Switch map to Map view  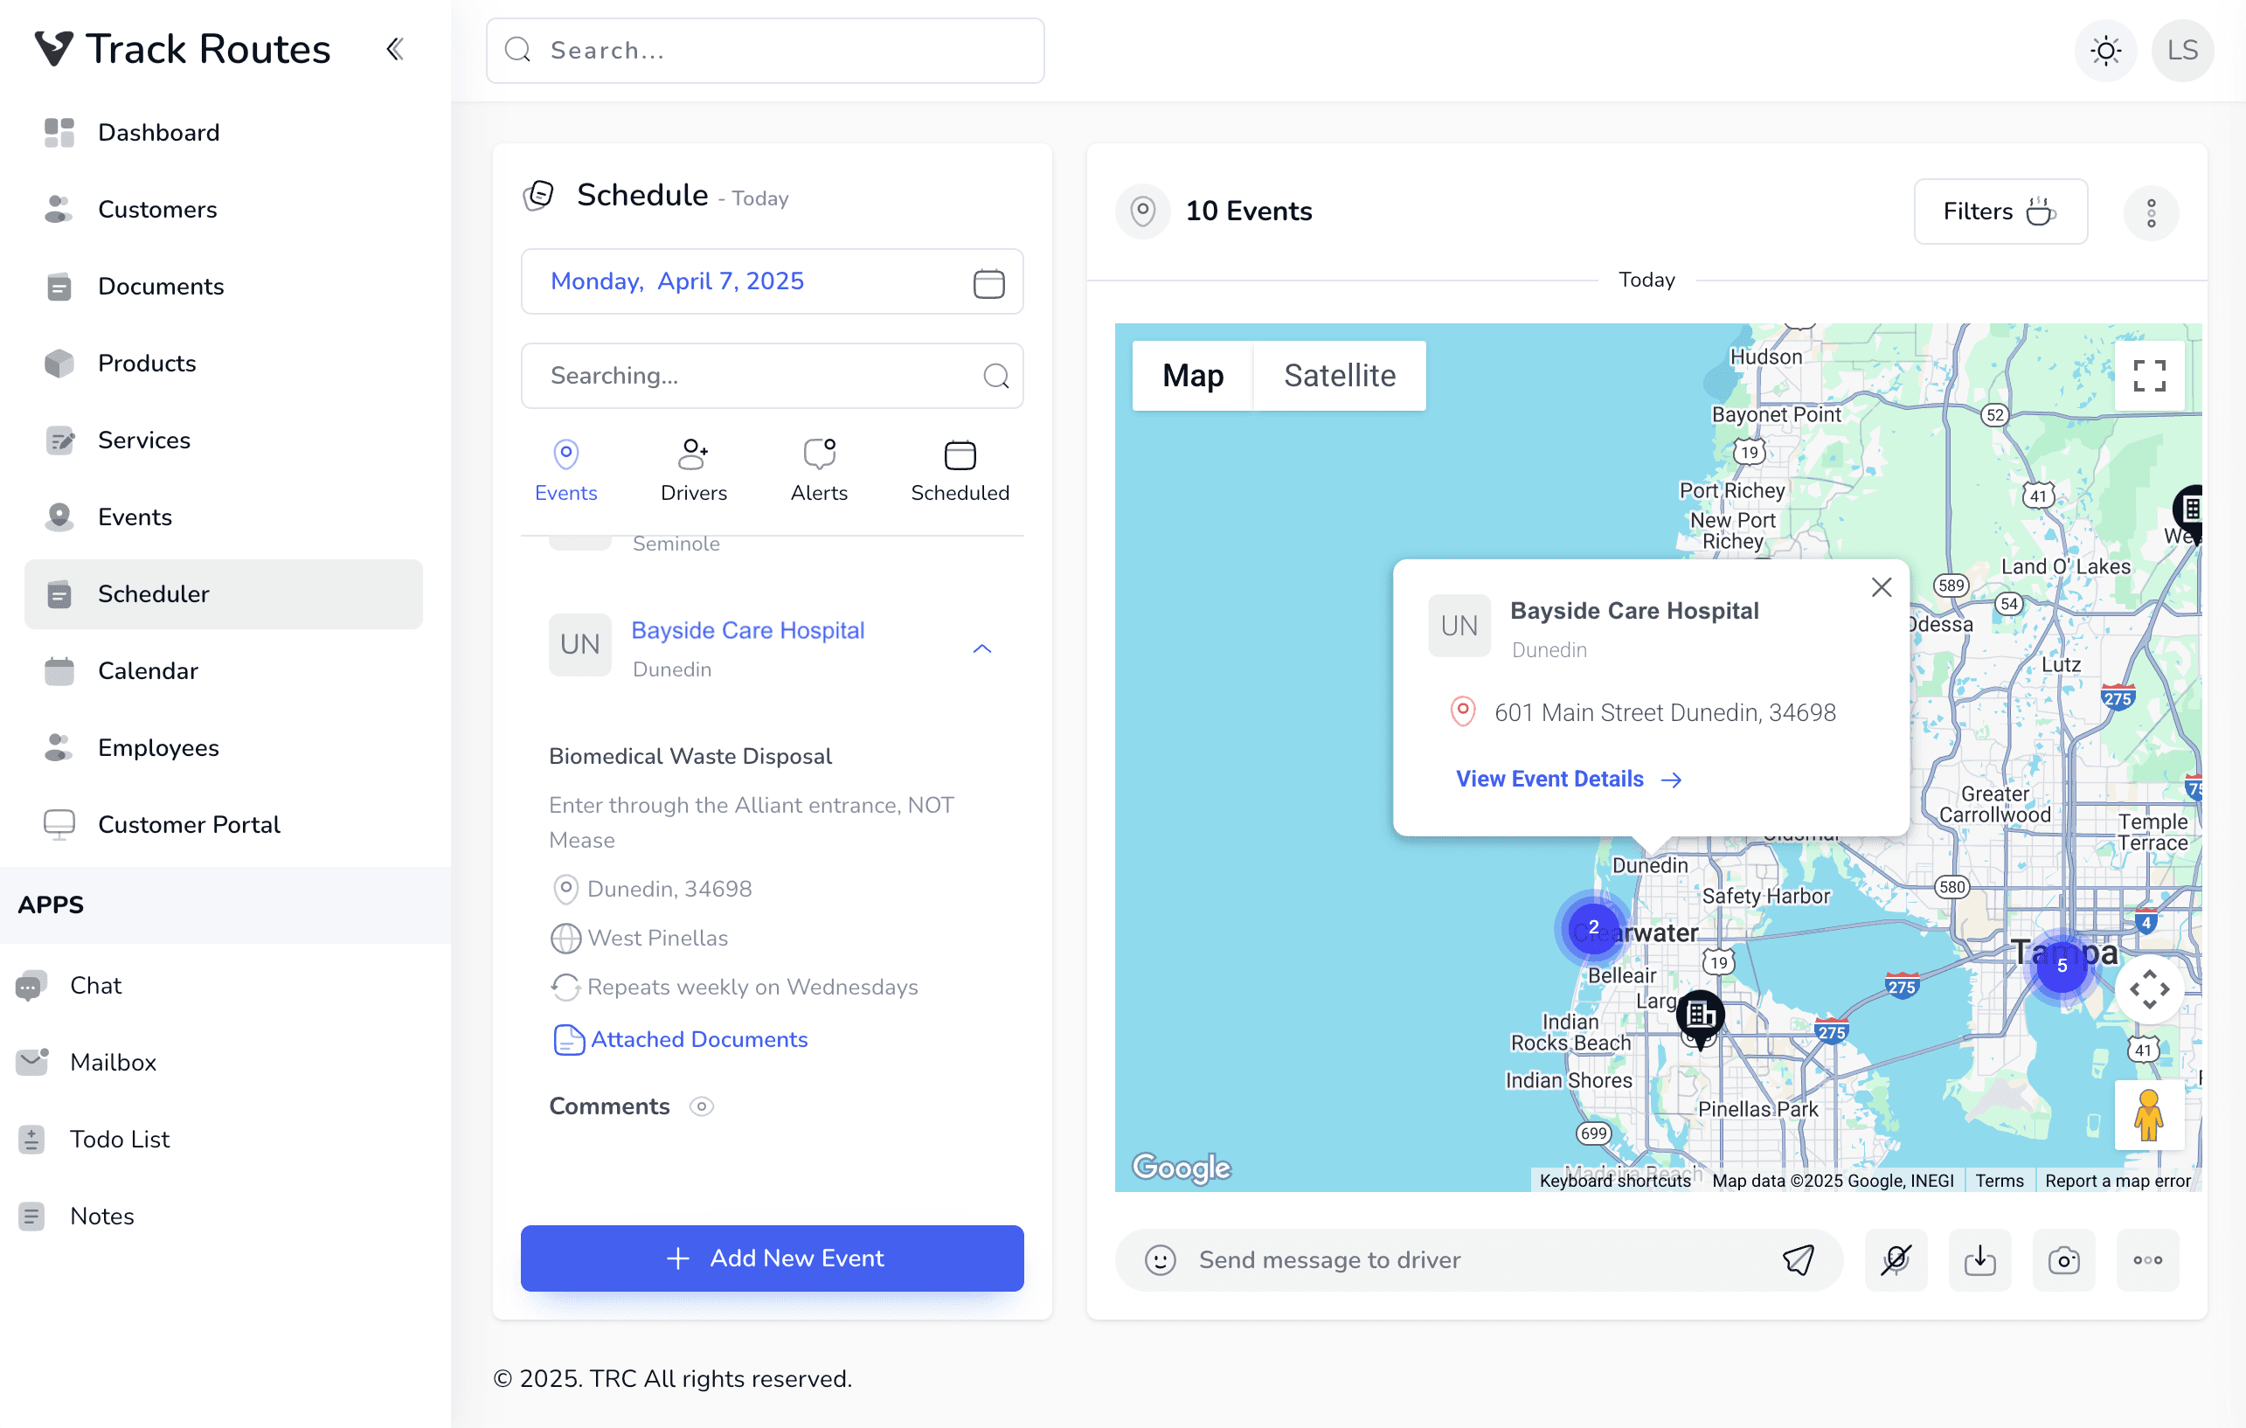(x=1192, y=376)
